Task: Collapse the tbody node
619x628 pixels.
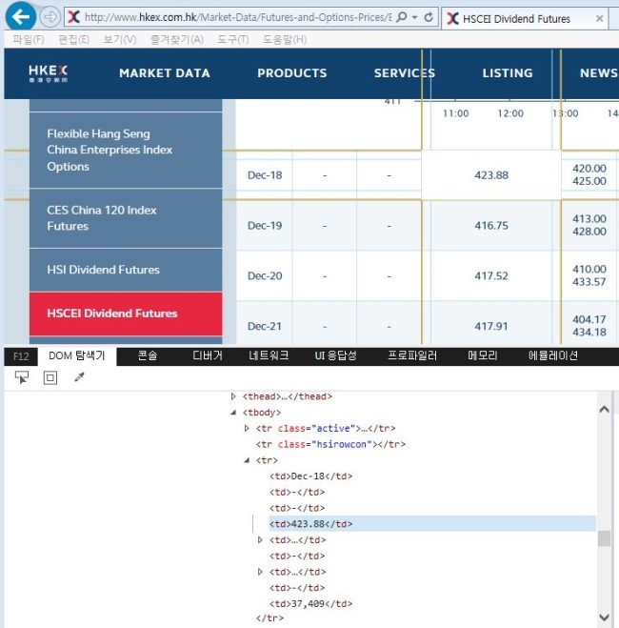Action: (233, 413)
